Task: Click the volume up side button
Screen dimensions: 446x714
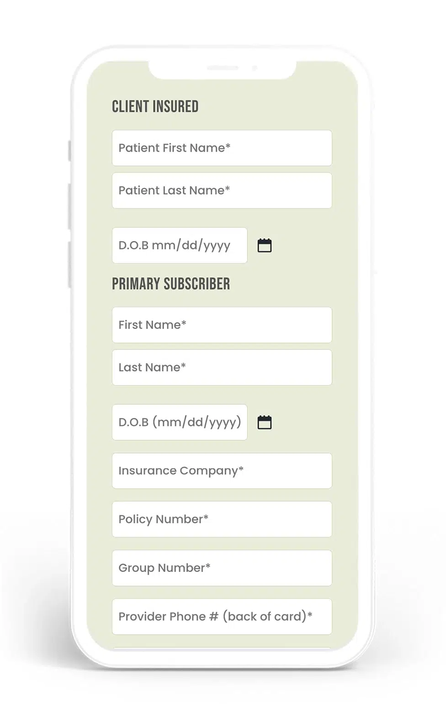Action: point(69,206)
